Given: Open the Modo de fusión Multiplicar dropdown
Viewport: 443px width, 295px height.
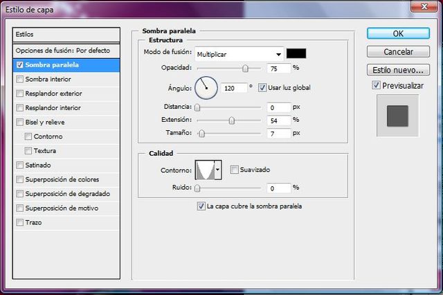Looking at the screenshot, I should 239,54.
